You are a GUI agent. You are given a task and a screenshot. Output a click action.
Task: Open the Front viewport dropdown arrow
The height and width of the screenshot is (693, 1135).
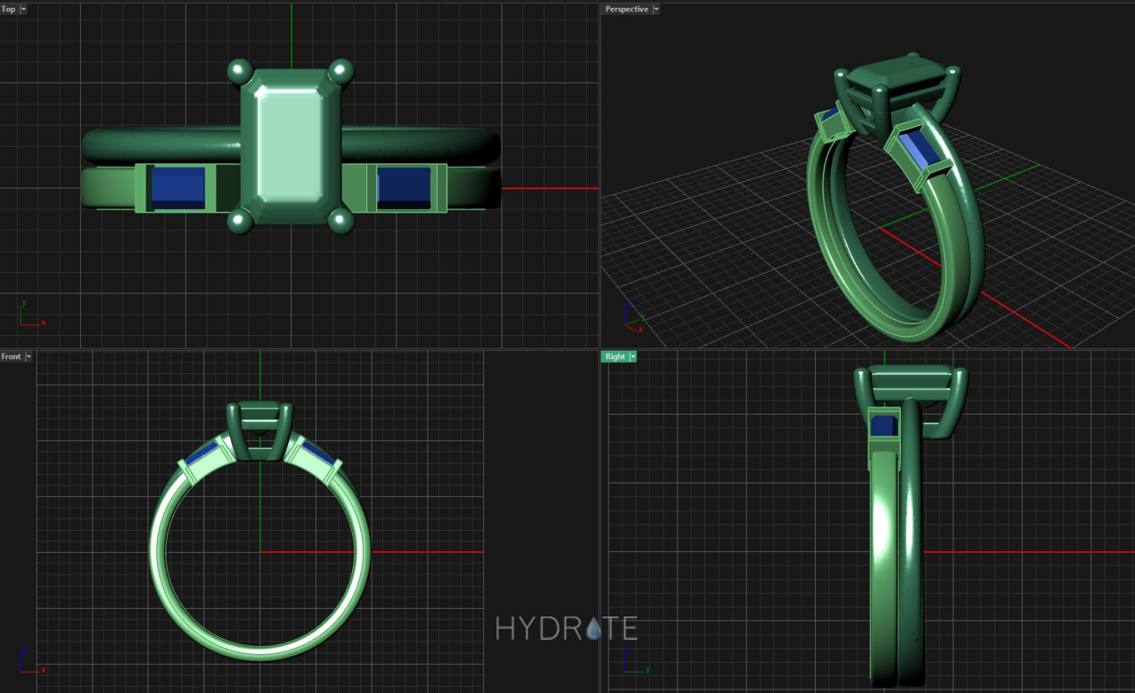[28, 356]
